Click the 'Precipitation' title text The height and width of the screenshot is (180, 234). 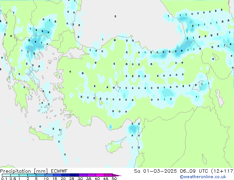16,171
